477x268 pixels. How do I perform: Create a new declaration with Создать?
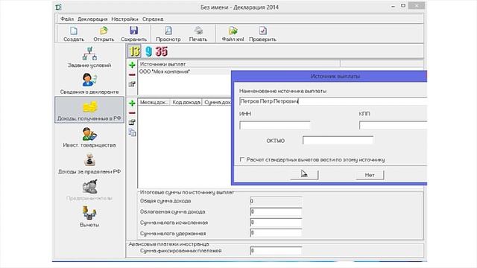(74, 34)
